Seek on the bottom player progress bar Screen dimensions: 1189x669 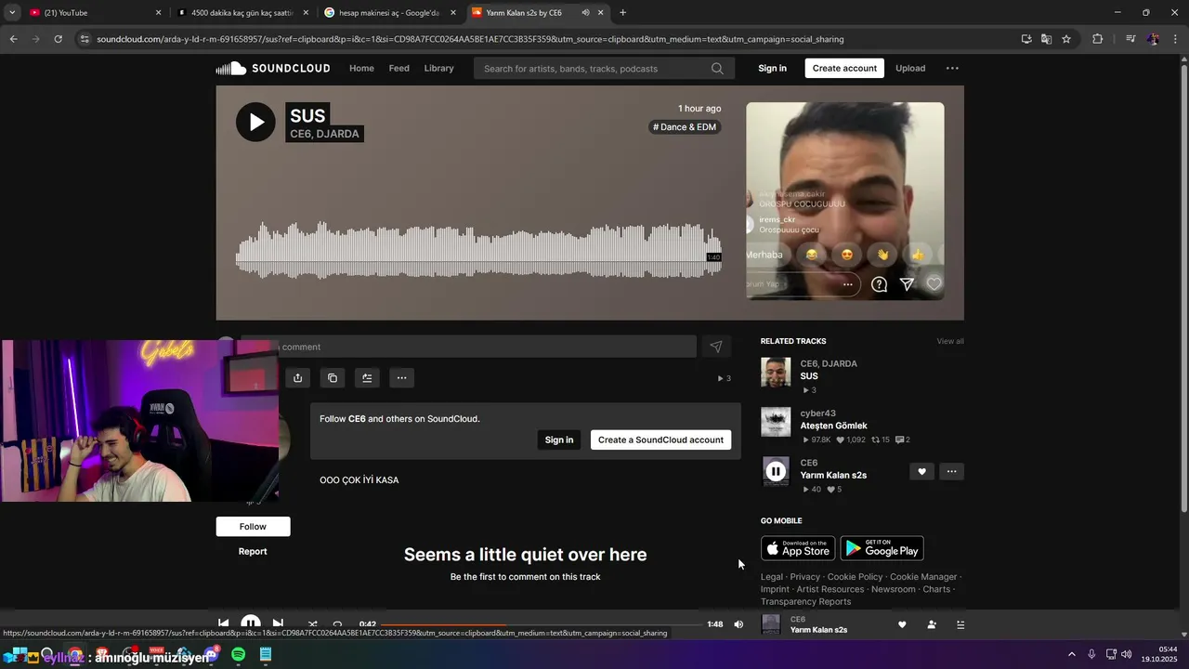pyautogui.click(x=541, y=624)
